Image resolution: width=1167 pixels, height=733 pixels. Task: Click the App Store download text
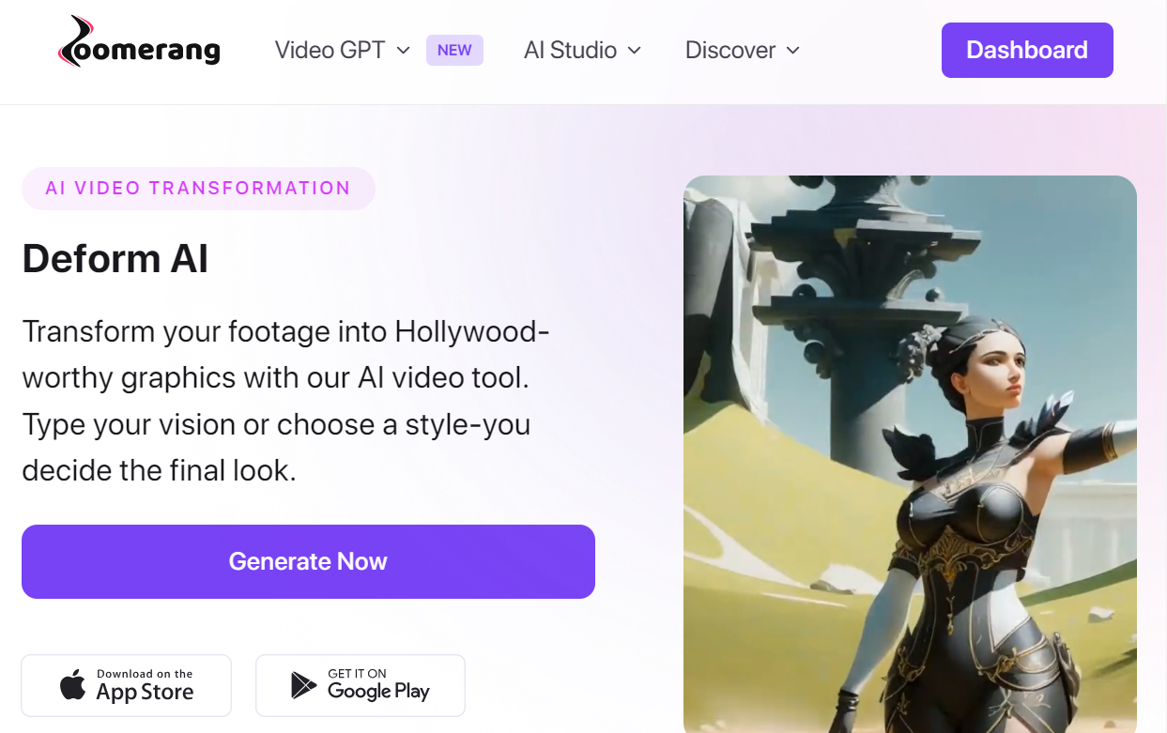[145, 686]
